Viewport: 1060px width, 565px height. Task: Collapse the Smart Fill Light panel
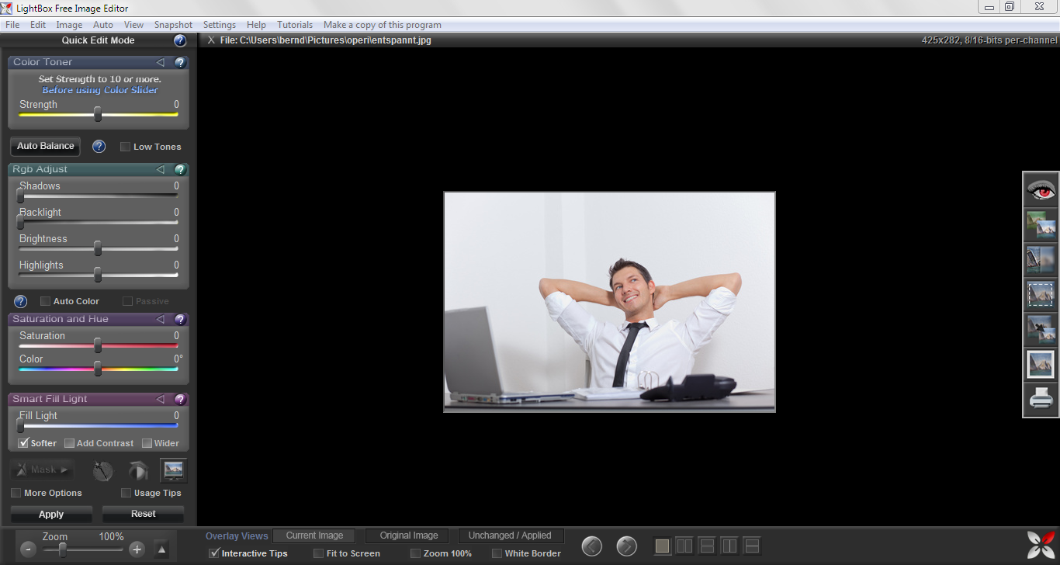pos(161,398)
